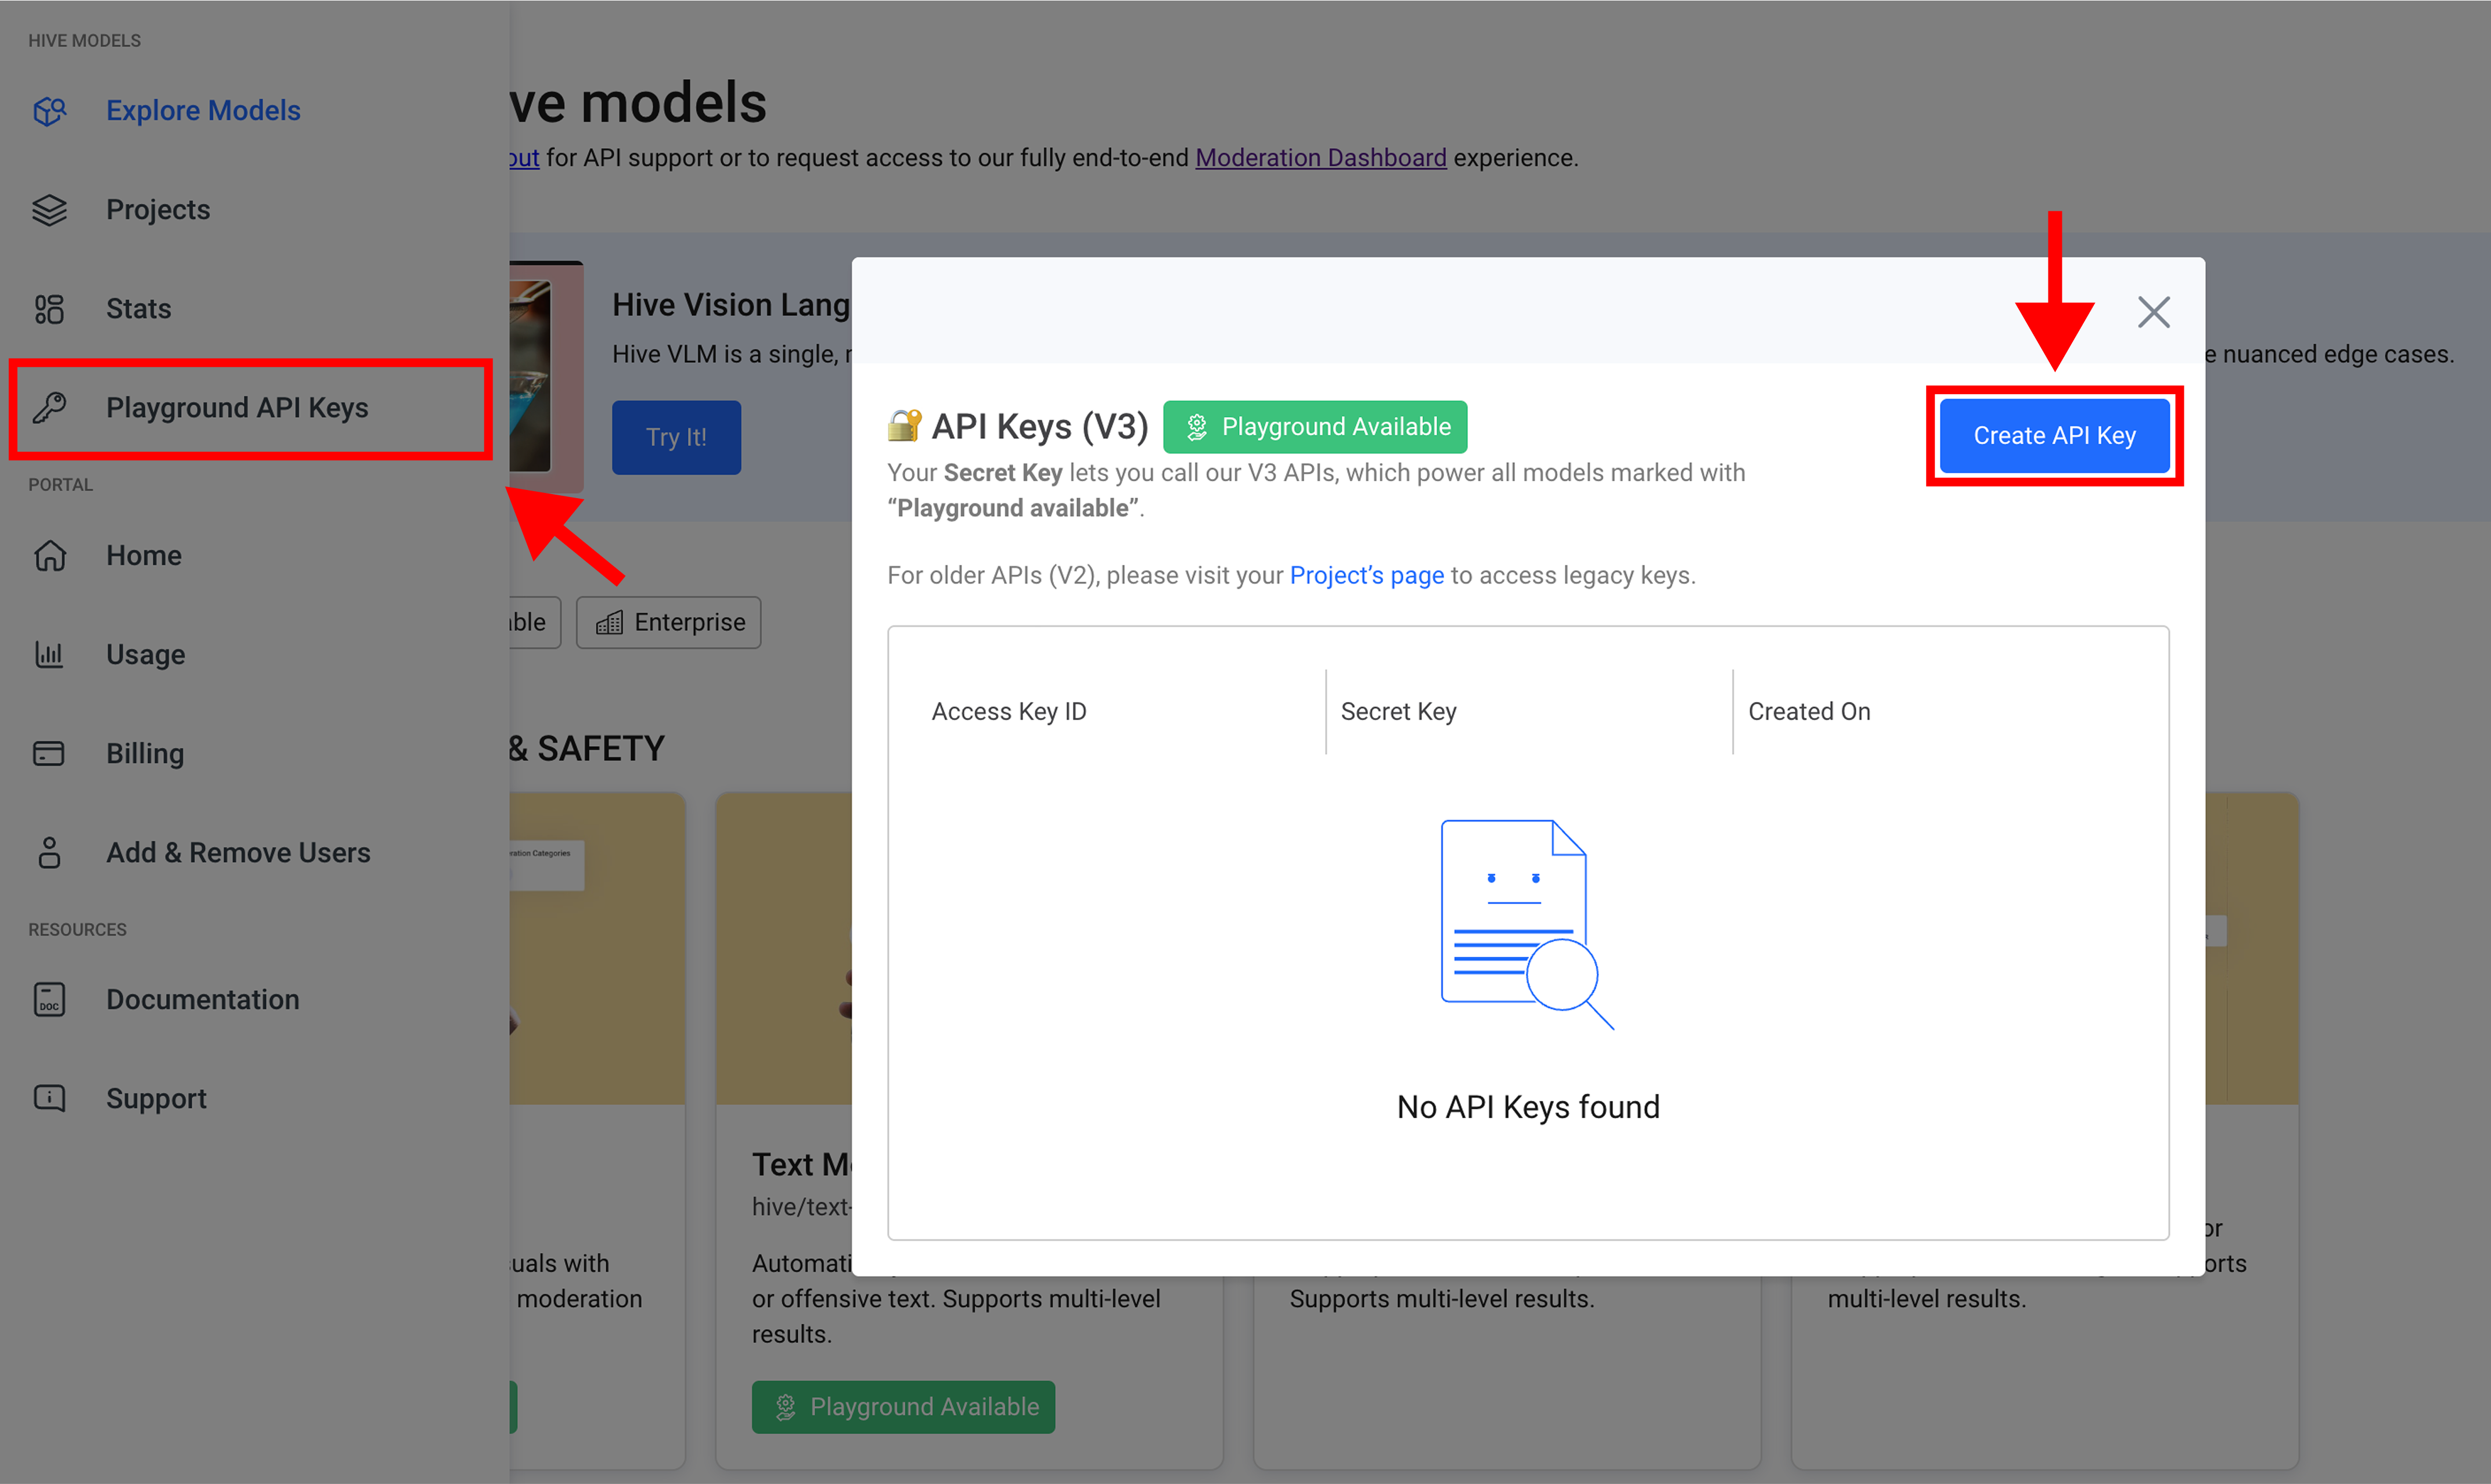Close the API Keys dialog
The width and height of the screenshot is (2491, 1484).
[x=2153, y=312]
